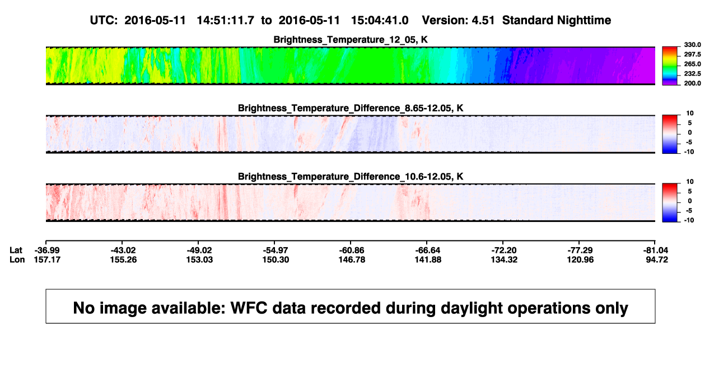
Task: Click the 'No image available' WFC message box
Action: coord(351,306)
